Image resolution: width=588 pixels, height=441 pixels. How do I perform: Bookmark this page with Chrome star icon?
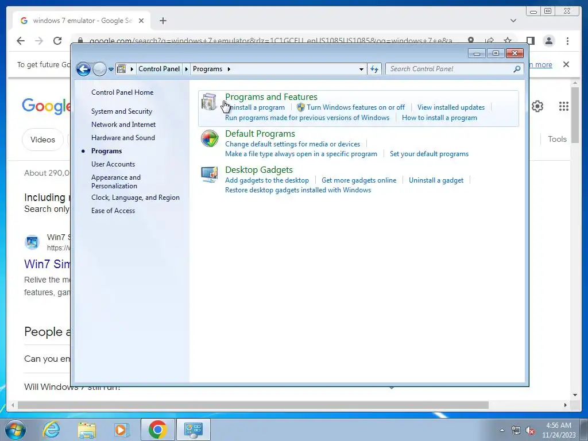(508, 41)
